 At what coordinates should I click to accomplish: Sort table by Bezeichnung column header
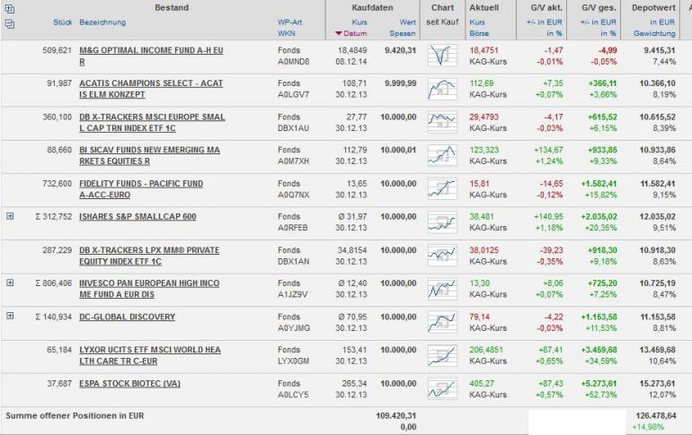coord(102,22)
